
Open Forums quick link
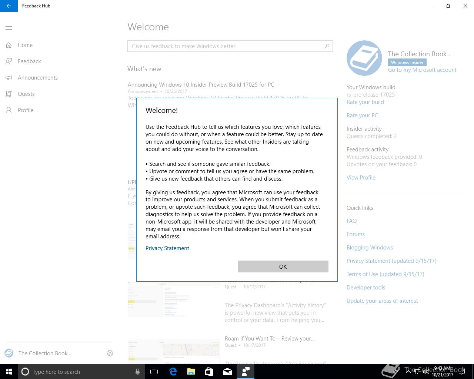point(355,234)
